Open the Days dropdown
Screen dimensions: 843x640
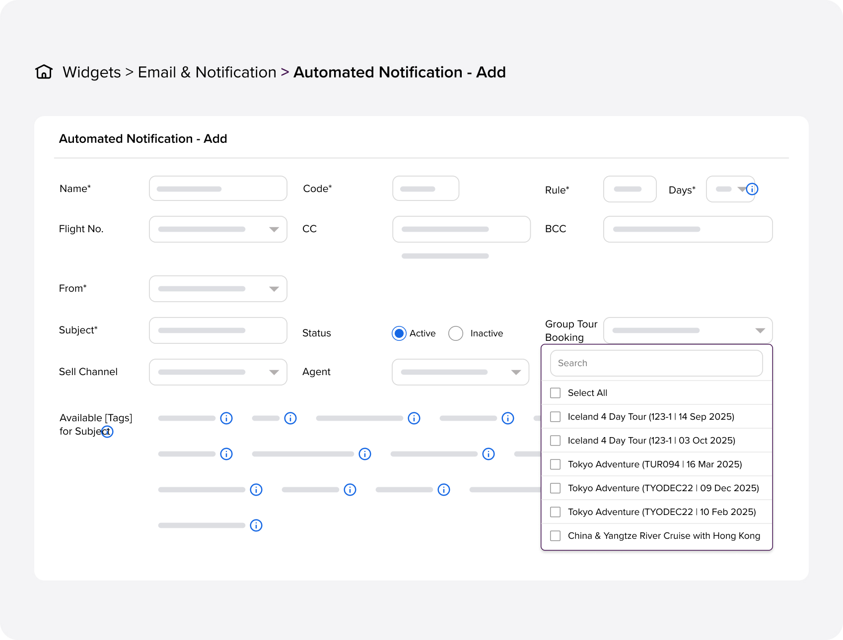tap(730, 189)
